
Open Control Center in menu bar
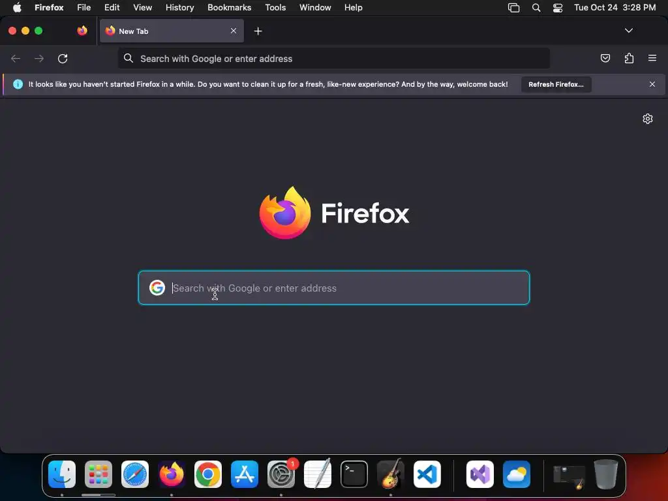click(558, 8)
